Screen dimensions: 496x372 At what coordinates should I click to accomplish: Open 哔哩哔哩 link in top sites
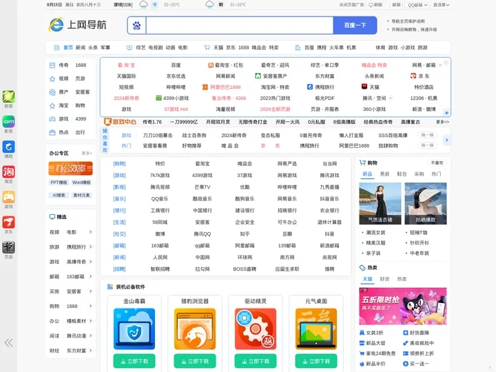point(176,87)
